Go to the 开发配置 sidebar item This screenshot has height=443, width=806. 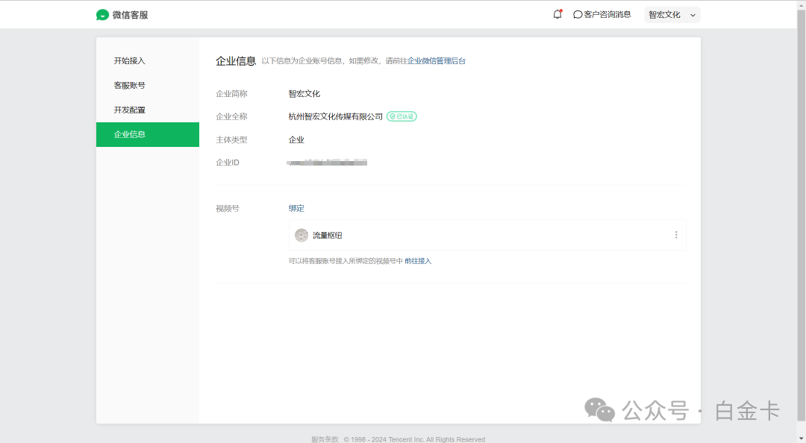148,110
